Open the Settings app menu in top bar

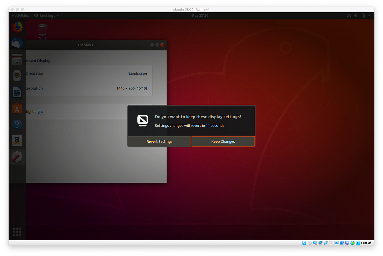(46, 16)
